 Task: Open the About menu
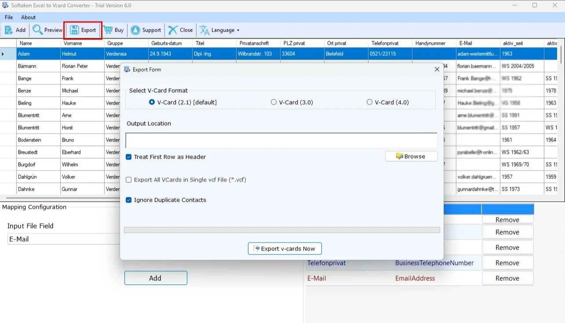pos(28,17)
